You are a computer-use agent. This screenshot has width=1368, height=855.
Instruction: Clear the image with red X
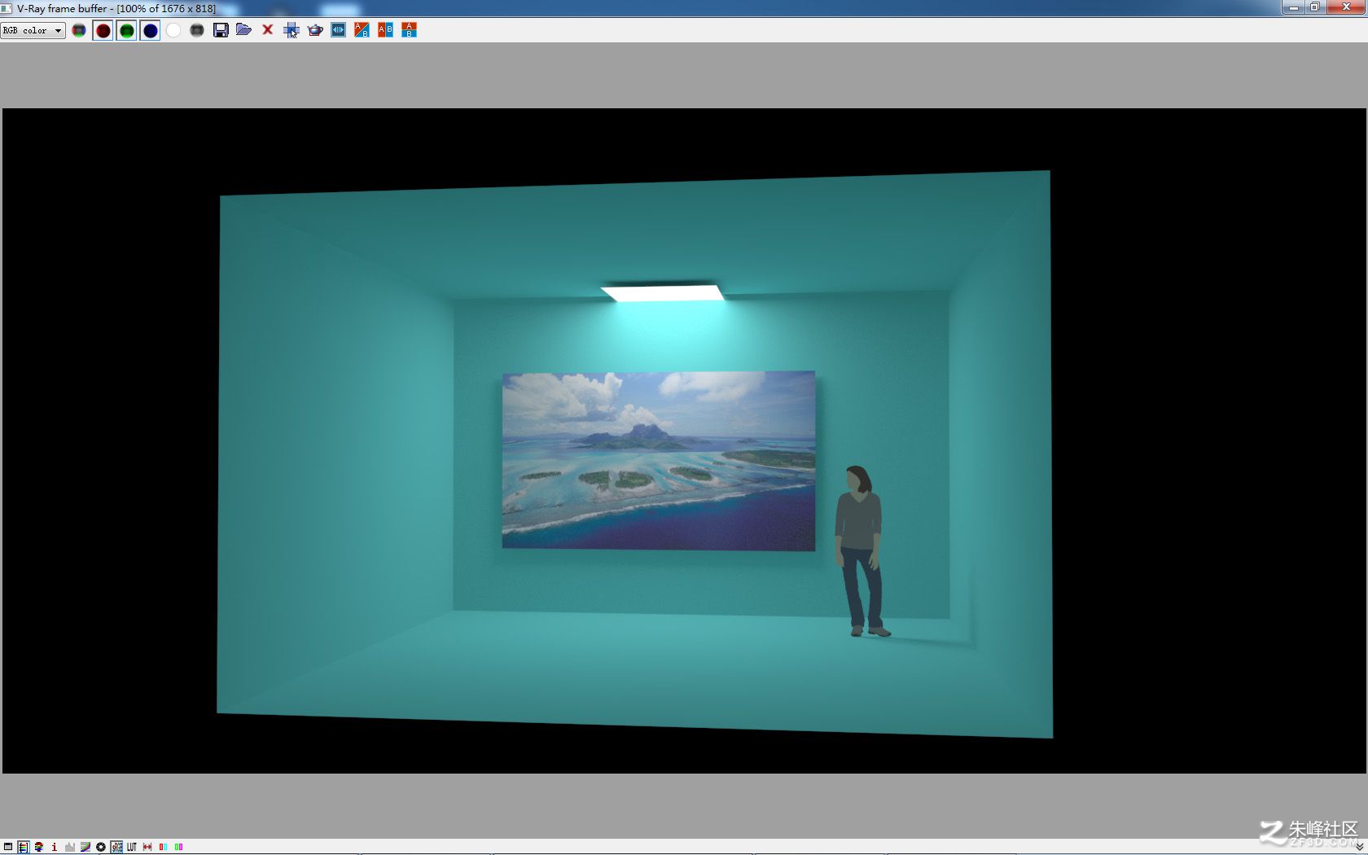tap(267, 30)
